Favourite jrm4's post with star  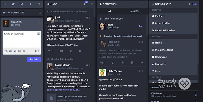(71, 51)
